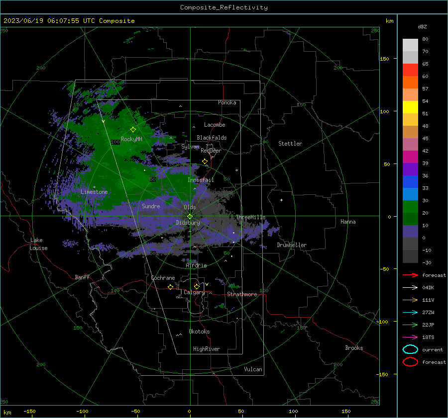This screenshot has width=448, height=418.
Task: Click dark gray swatch between -10 and -30
Action: click(x=410, y=256)
